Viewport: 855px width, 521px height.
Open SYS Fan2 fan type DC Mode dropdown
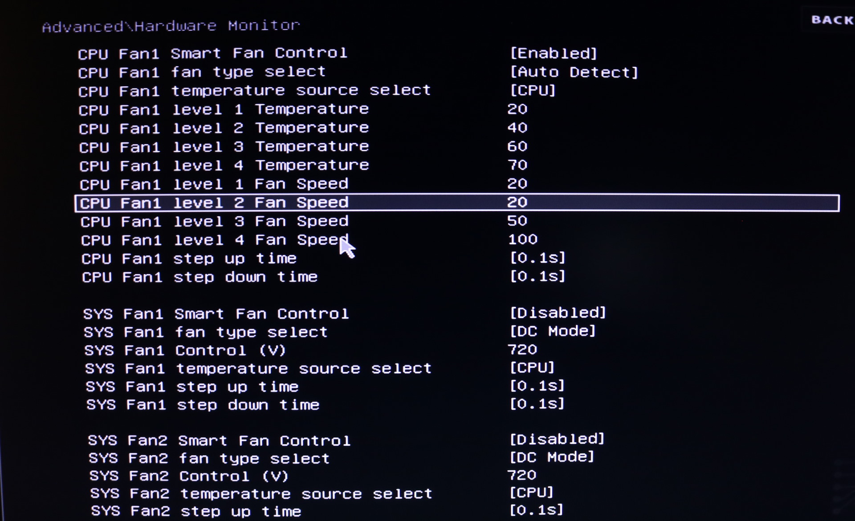[552, 457]
